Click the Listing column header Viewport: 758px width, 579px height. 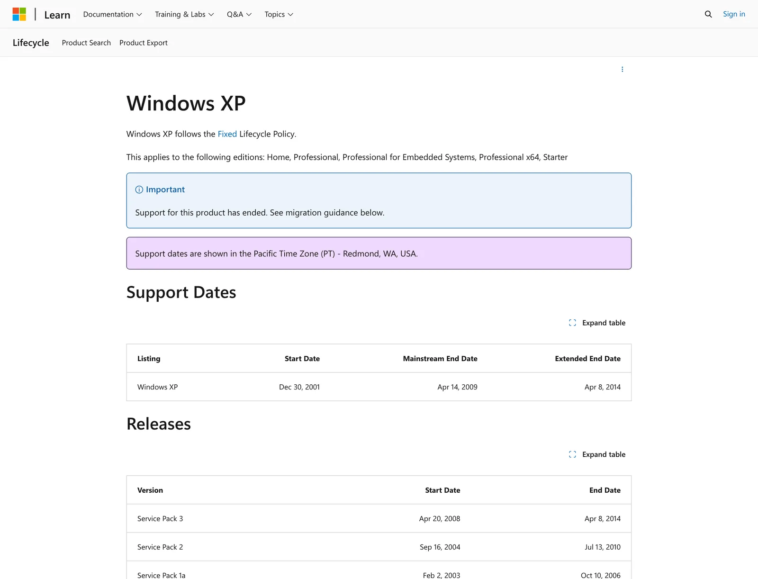click(149, 359)
